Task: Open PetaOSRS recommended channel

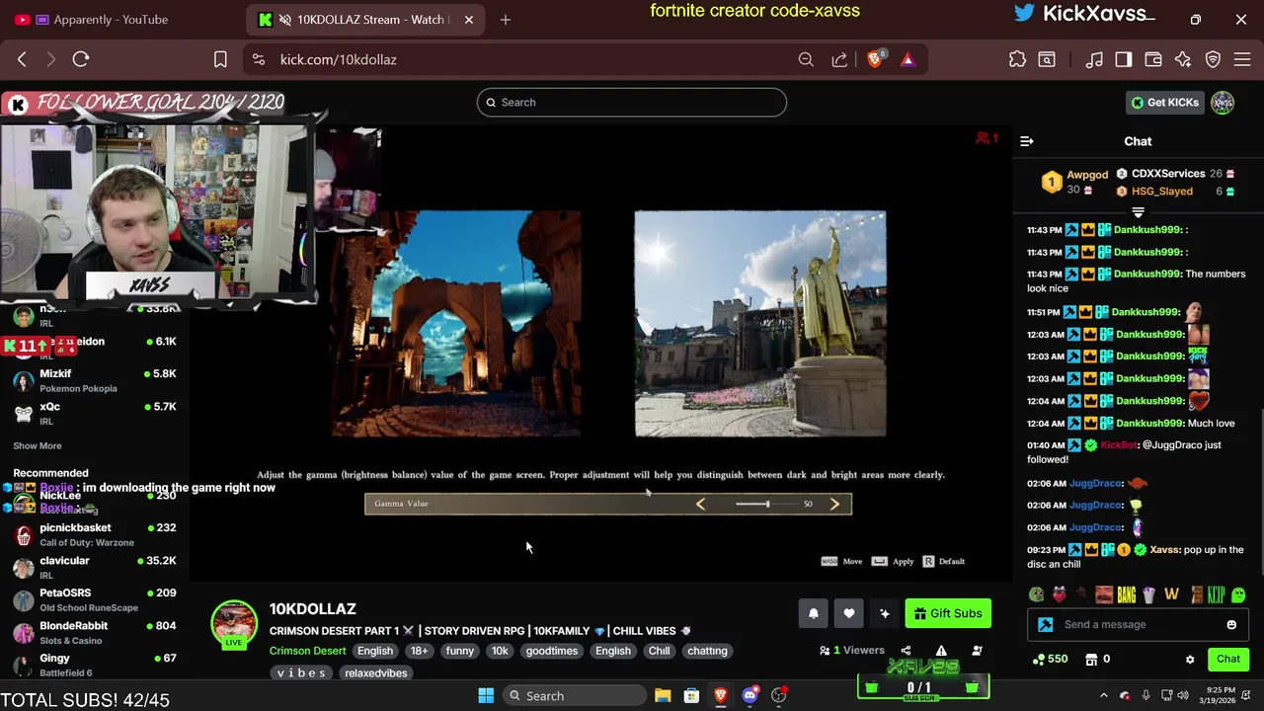Action: pos(94,599)
